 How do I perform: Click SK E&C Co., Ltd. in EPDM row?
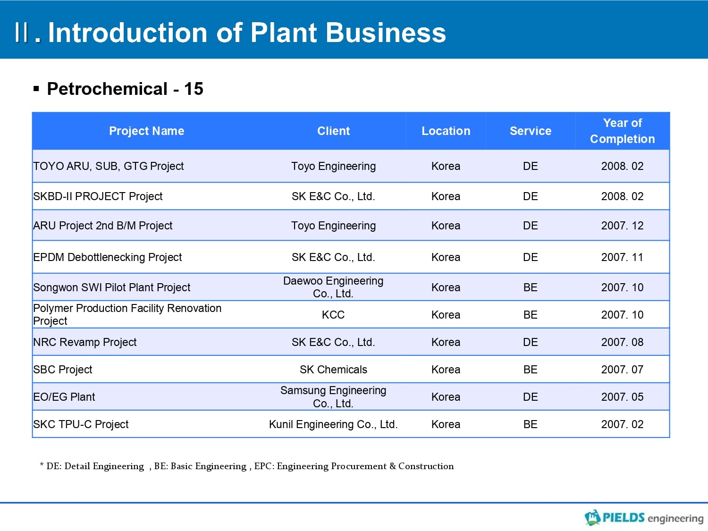tap(333, 257)
